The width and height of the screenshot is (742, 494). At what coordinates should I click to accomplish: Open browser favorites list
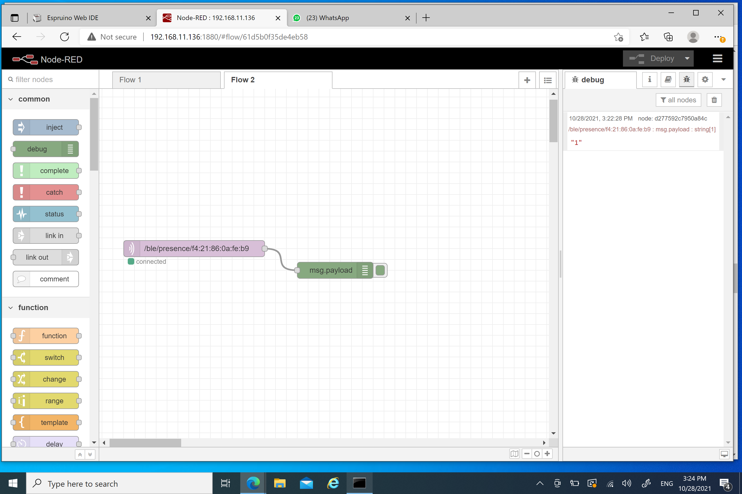click(644, 37)
